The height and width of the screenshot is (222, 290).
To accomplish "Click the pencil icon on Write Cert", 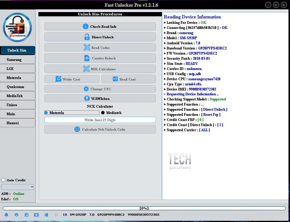I will point(58,79).
